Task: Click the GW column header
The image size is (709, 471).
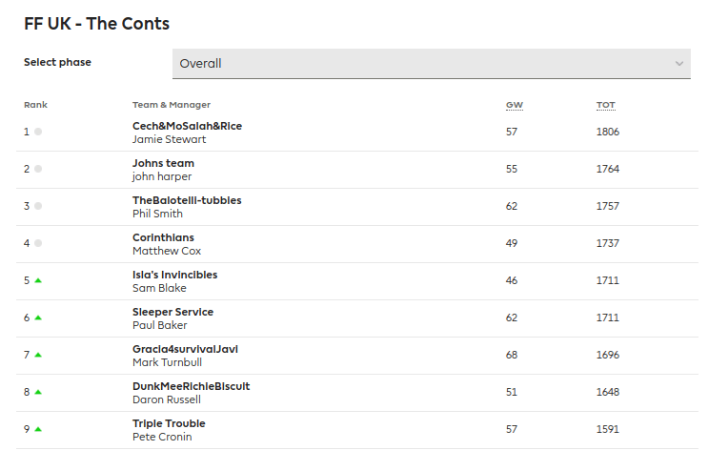Action: (x=512, y=105)
